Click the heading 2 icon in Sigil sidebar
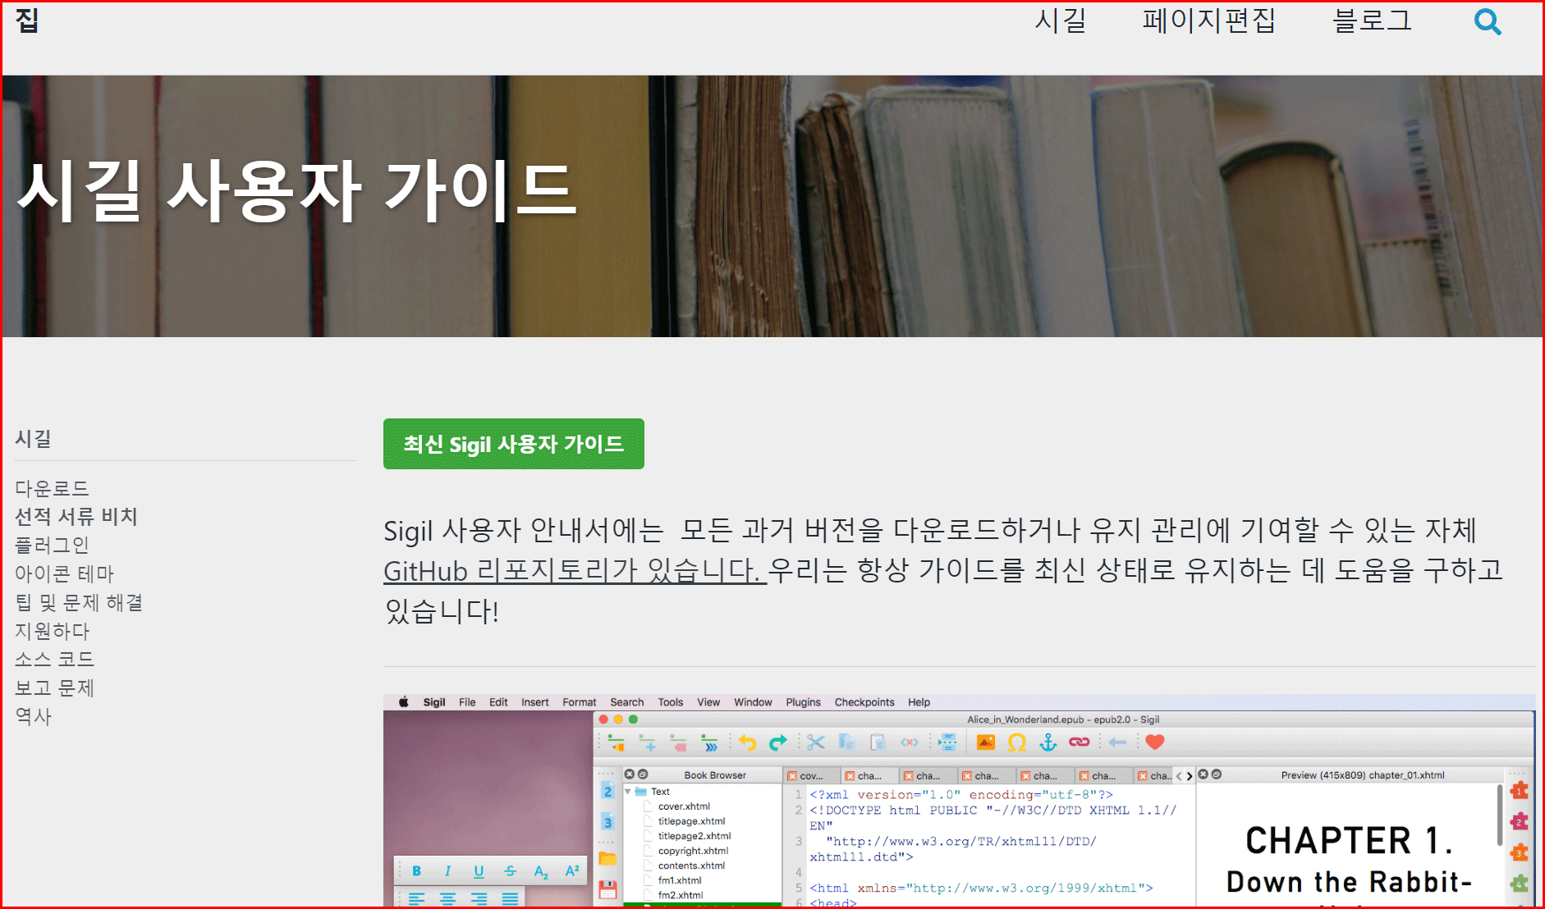1545x909 pixels. [x=607, y=791]
